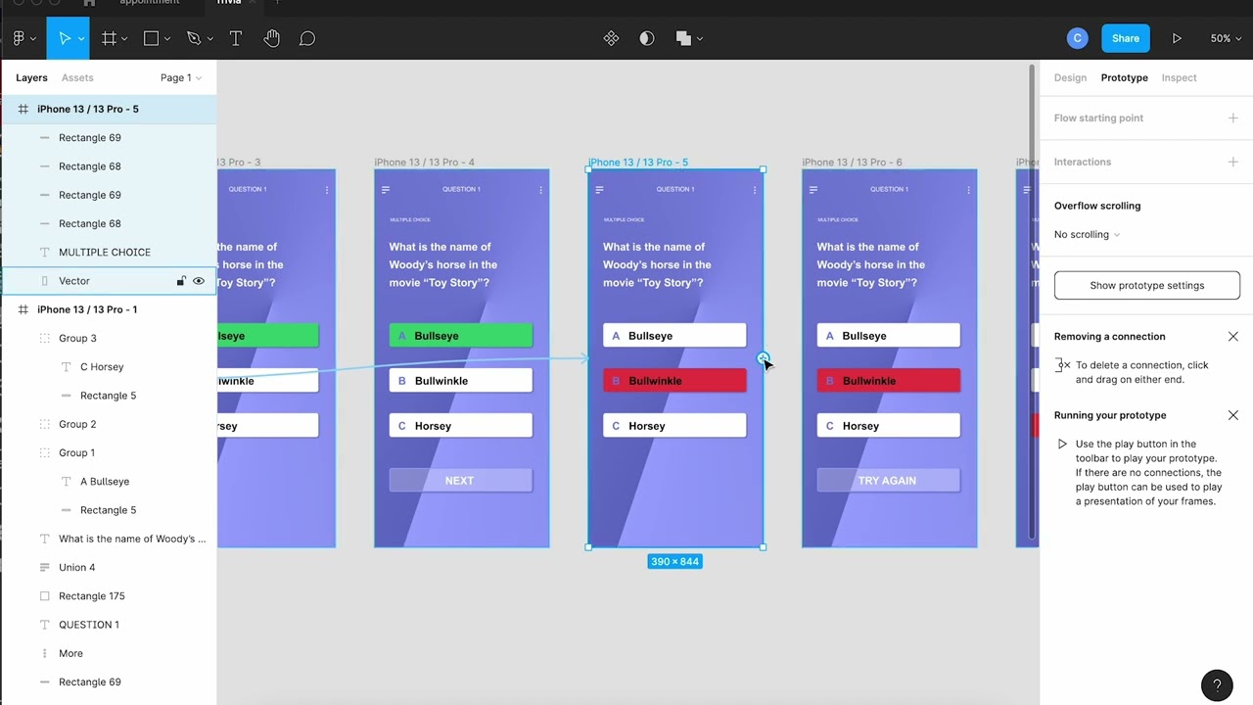This screenshot has height=705, width=1253.
Task: Click canvas vertical scrollbar
Action: tap(1033, 304)
